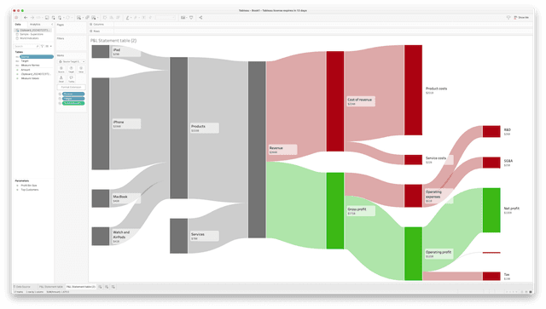Click the Show Me button
Screen dimensions: 546x309
coord(521,17)
